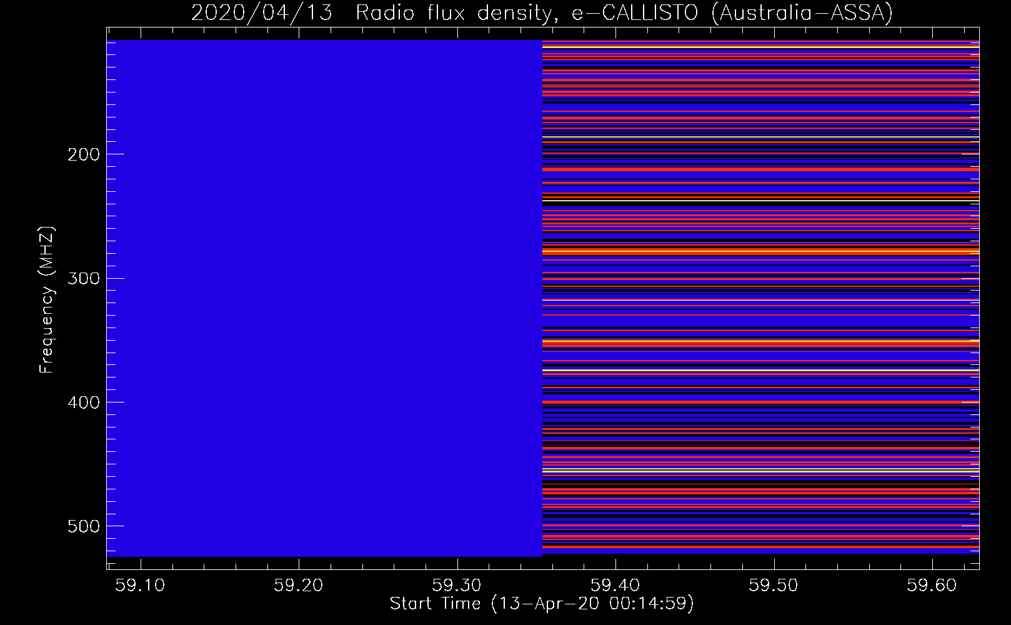Click the 200 frequency tick label
This screenshot has width=1011, height=625.
pyautogui.click(x=83, y=154)
